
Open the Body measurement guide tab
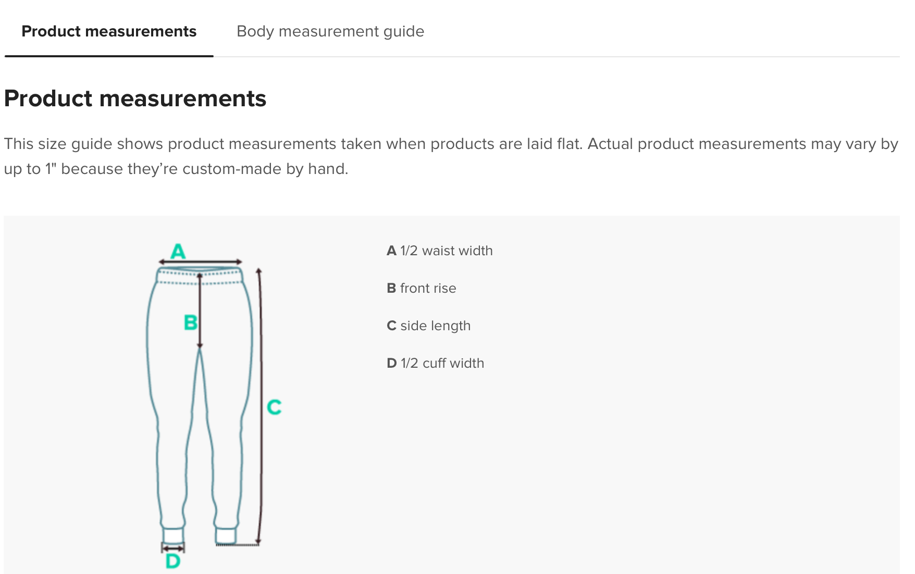[330, 31]
